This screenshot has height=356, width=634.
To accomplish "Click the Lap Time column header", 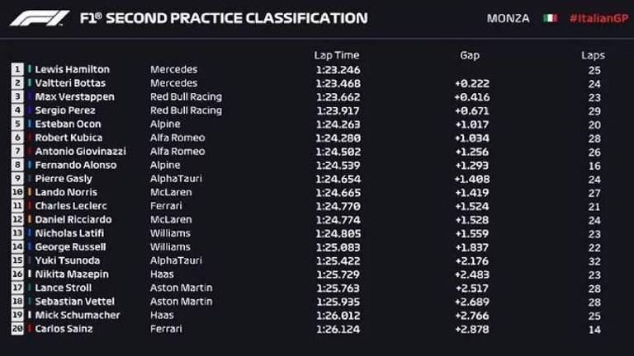I will click(337, 55).
